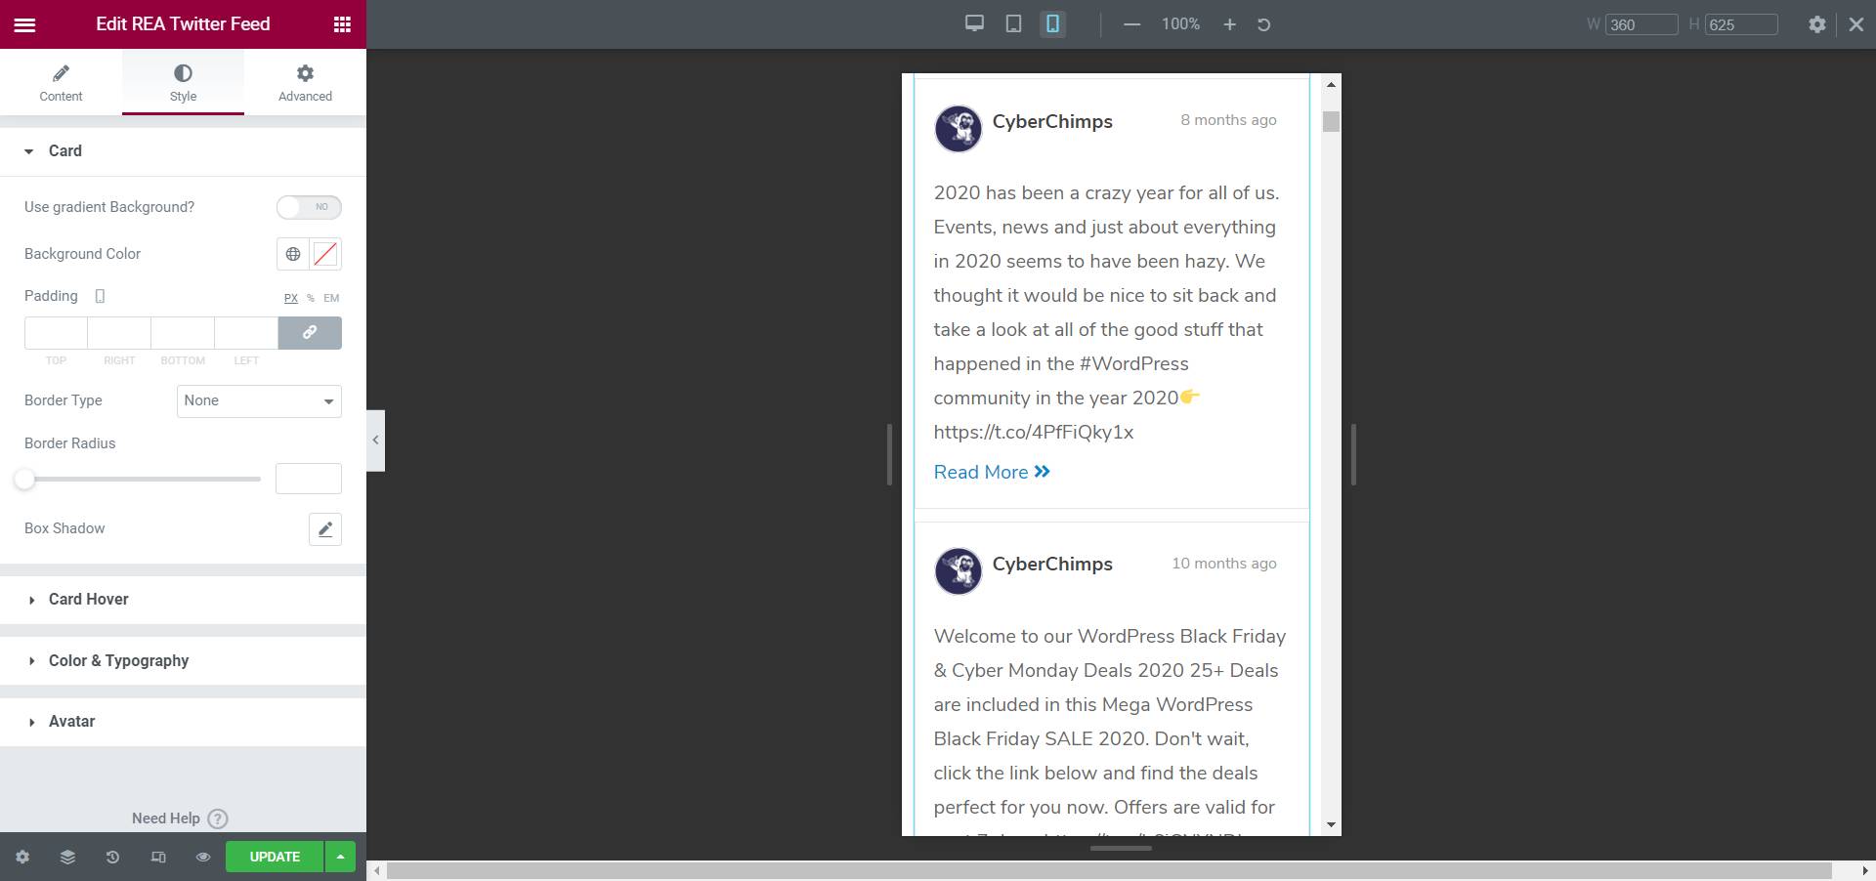This screenshot has width=1876, height=881.
Task: Click the CyberChimps avatar on 10 months ago tweet
Action: 958,571
